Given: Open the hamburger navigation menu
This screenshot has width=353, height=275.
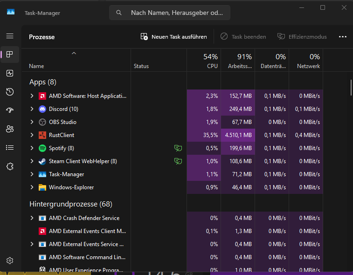Looking at the screenshot, I should pos(10,36).
